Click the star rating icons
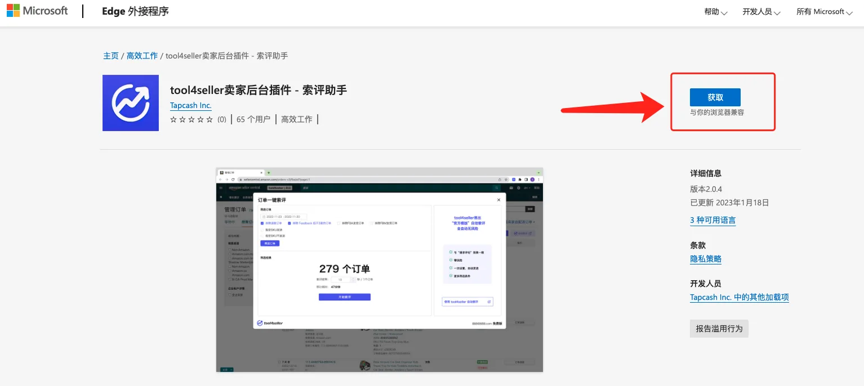The height and width of the screenshot is (386, 864). point(191,119)
